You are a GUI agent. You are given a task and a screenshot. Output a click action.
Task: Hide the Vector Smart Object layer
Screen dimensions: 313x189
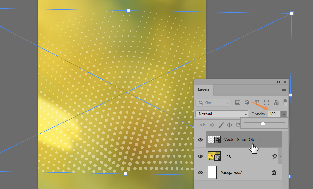click(200, 140)
